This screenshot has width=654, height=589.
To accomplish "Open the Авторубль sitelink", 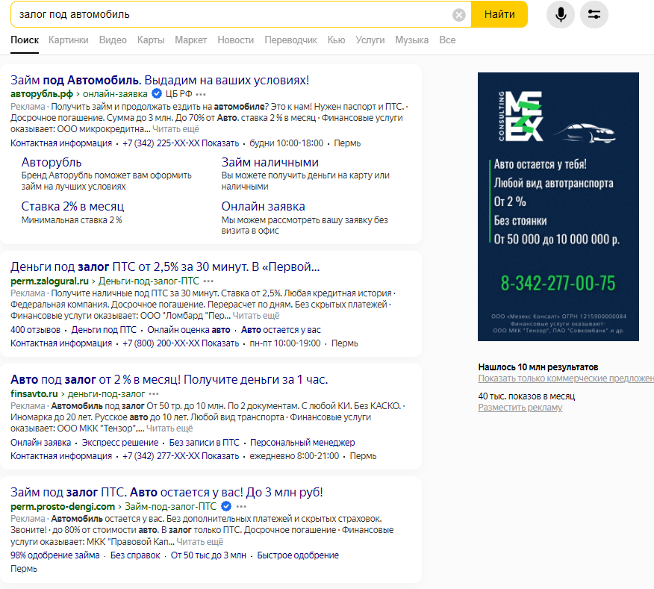I will click(52, 162).
